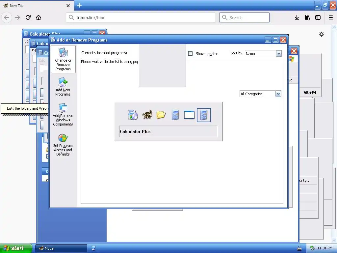Go back using the browser back arrow
This screenshot has width=337, height=253.
7,17
